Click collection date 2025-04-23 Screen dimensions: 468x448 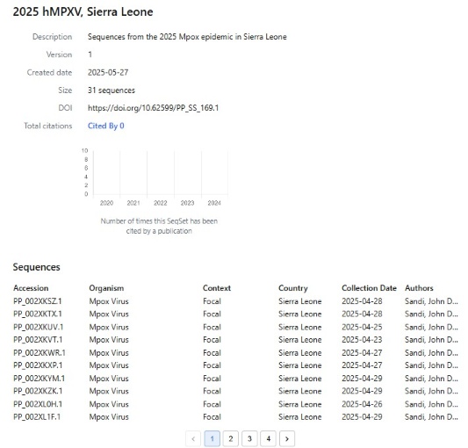click(362, 340)
